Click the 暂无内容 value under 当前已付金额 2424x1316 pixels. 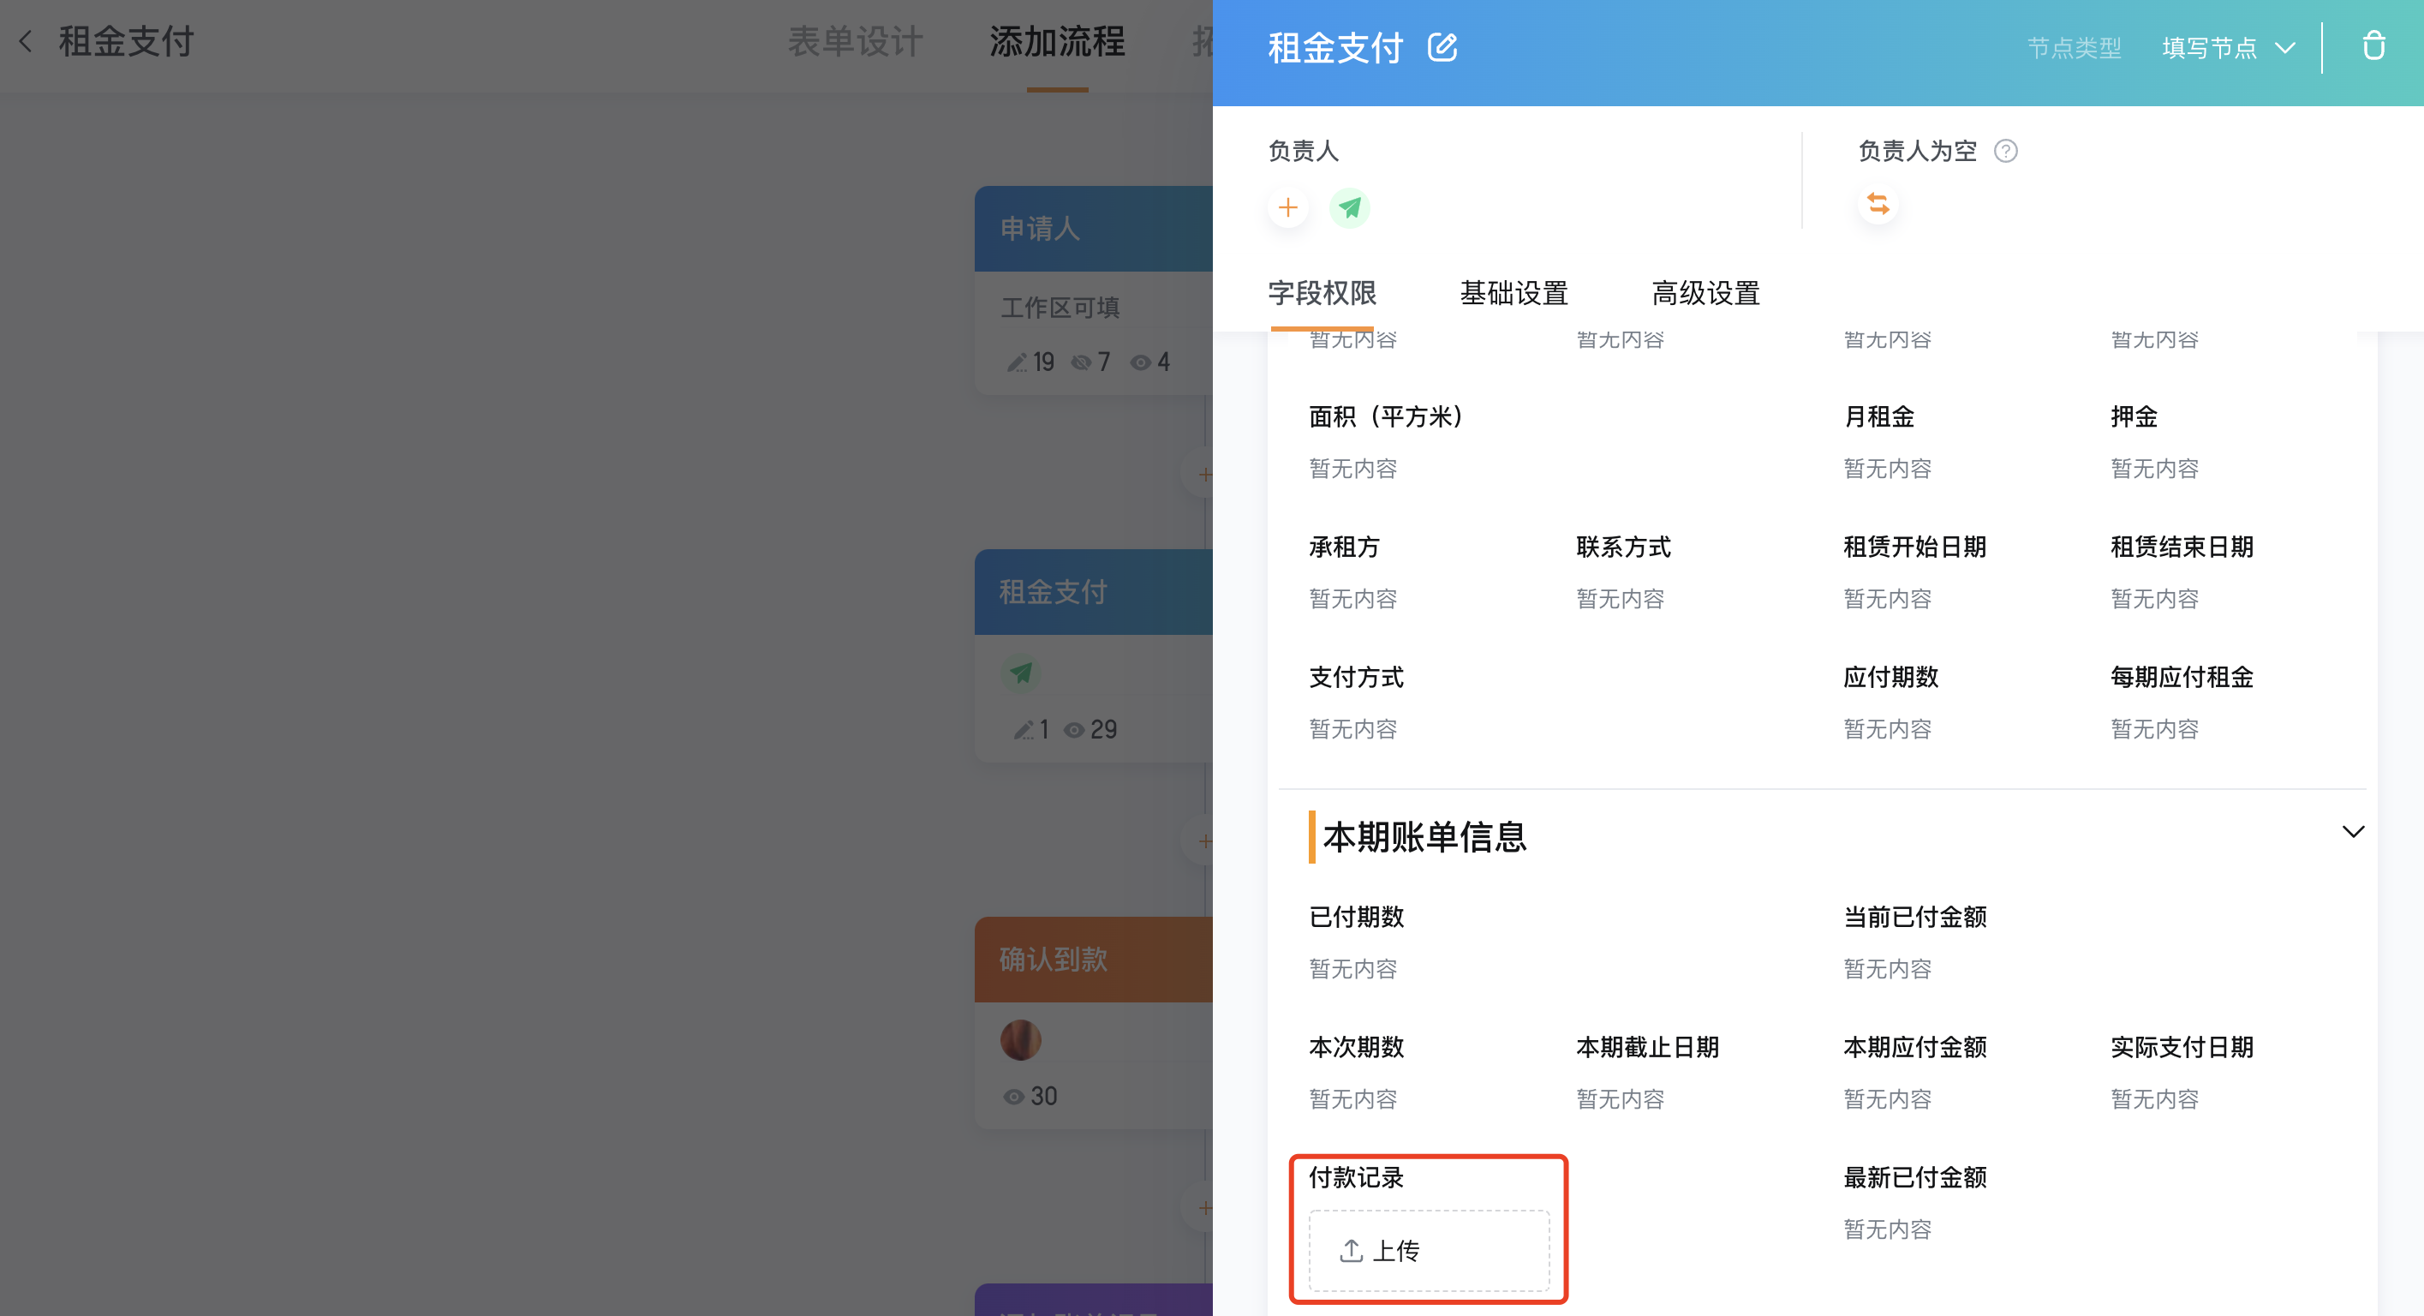(x=1888, y=969)
